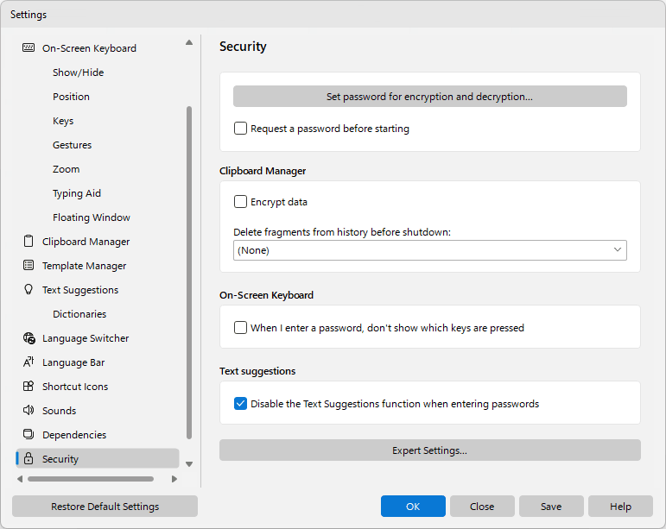Screen dimensions: 666x529
Task: Open the Keys settings page
Action: 63,121
